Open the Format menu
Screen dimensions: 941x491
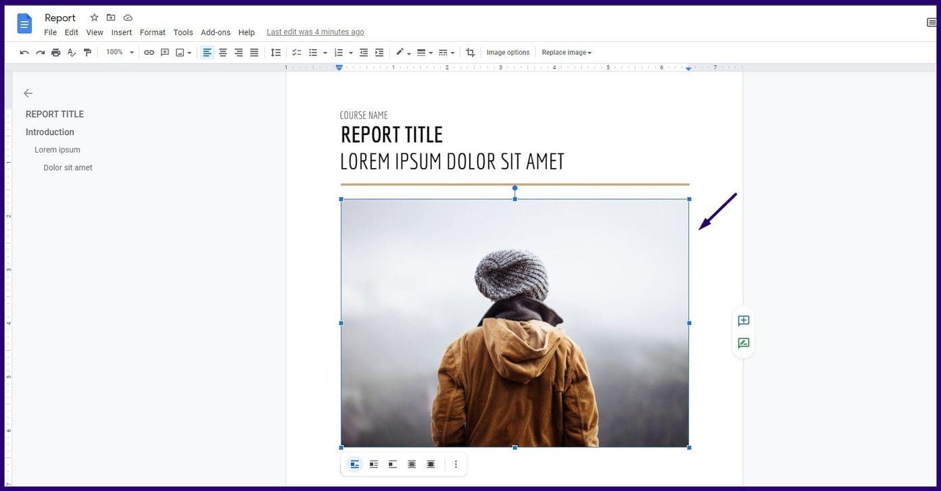153,32
